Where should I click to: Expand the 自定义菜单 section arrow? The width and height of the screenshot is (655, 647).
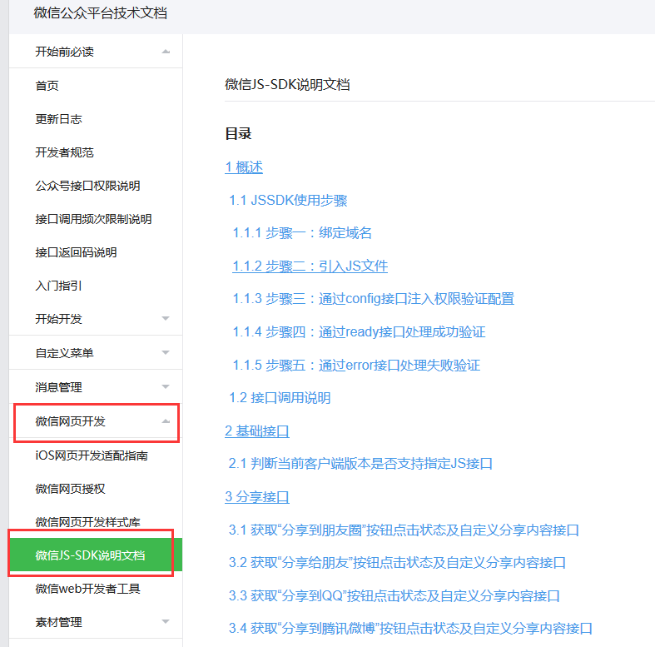[x=166, y=353]
